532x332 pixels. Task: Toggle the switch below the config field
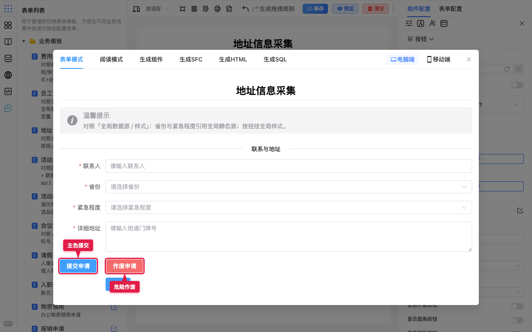[517, 85]
